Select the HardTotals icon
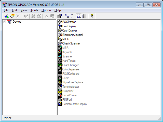The height and width of the screenshot is (122, 163). 60,61
